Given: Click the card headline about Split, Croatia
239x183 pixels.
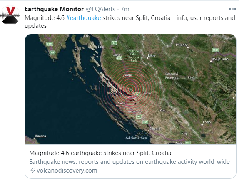Looking at the screenshot, I should 100,153.
